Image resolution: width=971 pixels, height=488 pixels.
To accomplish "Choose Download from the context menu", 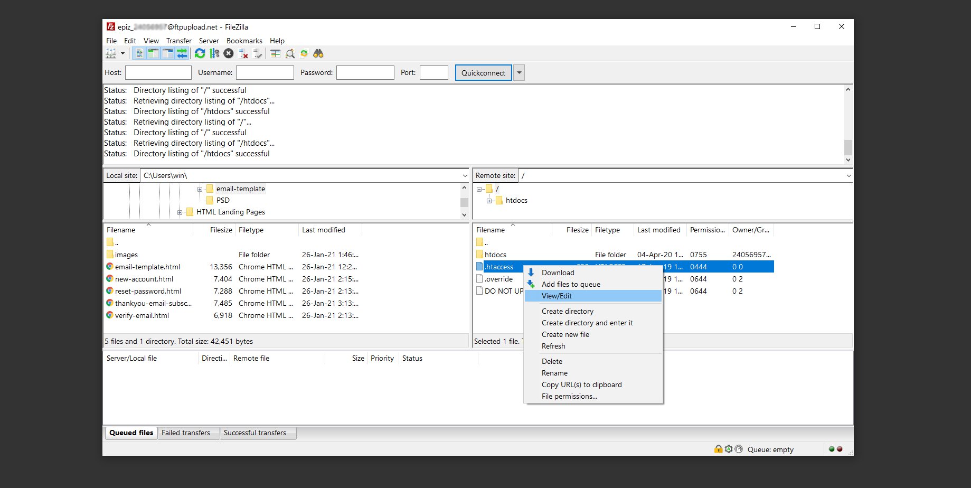I will click(x=593, y=273).
